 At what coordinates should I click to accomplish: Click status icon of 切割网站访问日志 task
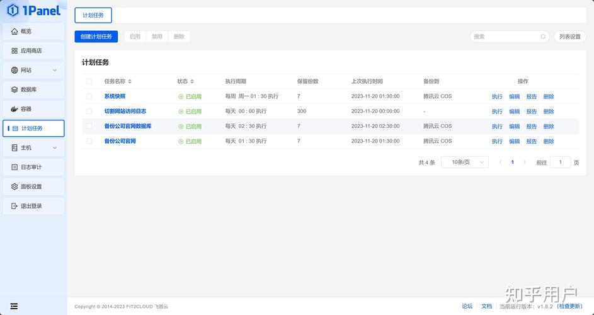click(181, 112)
